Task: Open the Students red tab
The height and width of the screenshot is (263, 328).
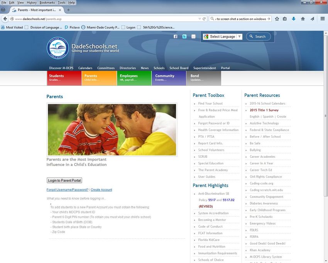Action: tap(64, 78)
